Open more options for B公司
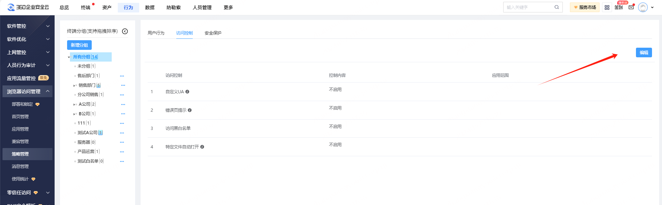The height and width of the screenshot is (205, 662). [x=123, y=114]
